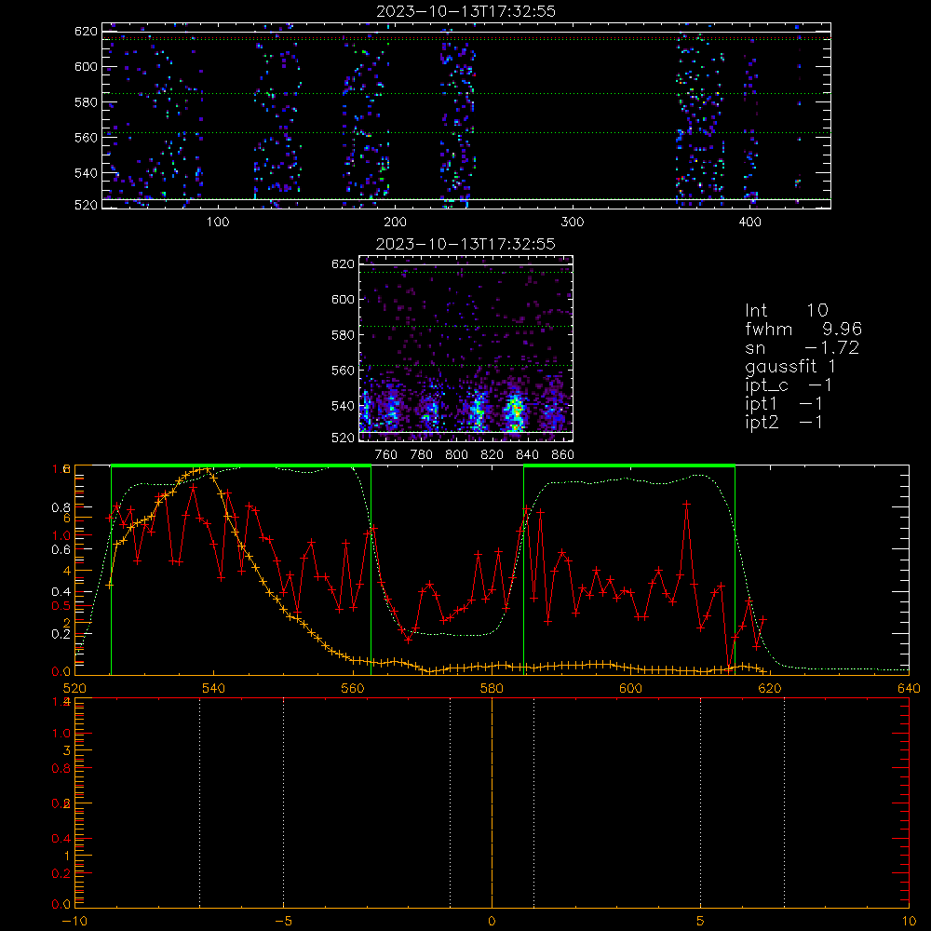Click x-axis label 780 on middle image
The height and width of the screenshot is (931, 931).
tap(422, 455)
